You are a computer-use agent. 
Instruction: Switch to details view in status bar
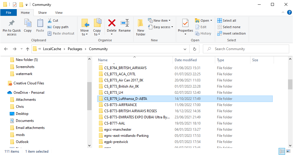tap(282, 151)
